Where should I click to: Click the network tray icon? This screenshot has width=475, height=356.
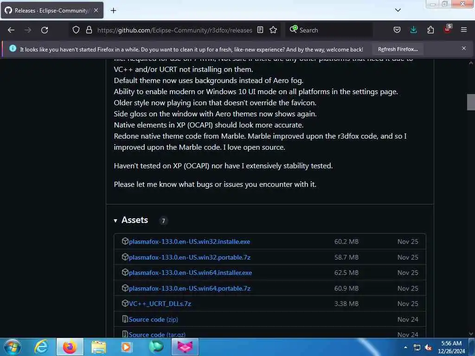tap(417, 348)
